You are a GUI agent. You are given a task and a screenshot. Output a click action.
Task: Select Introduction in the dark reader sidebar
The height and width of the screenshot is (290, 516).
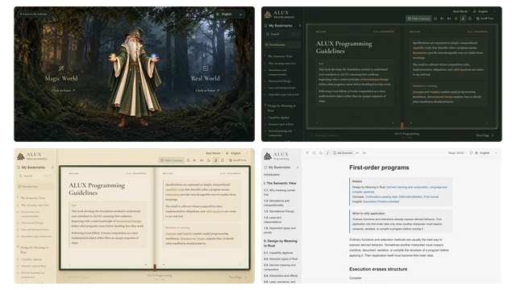coord(282,45)
